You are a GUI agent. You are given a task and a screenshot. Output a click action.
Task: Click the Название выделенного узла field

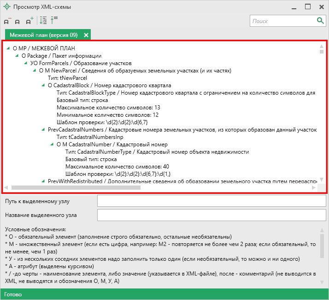[x=211, y=215]
